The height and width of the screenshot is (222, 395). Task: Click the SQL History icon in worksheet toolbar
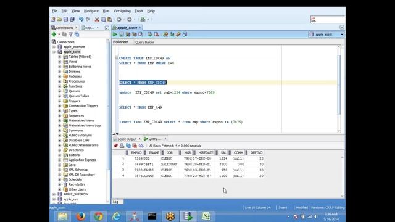tap(185, 35)
